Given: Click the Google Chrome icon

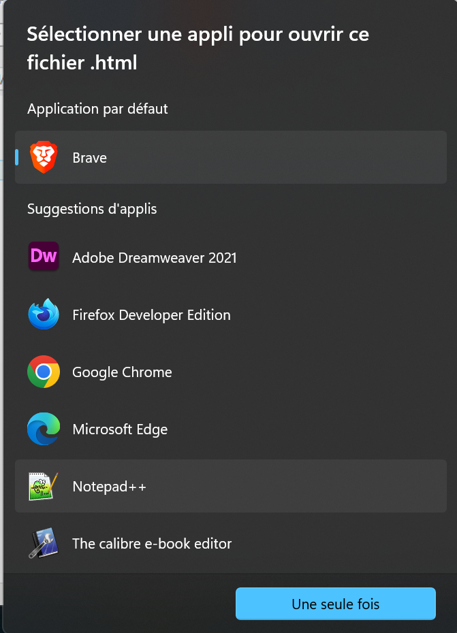Looking at the screenshot, I should (44, 372).
